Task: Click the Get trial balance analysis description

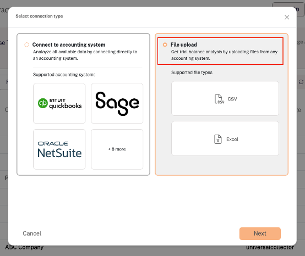Action: [224, 55]
